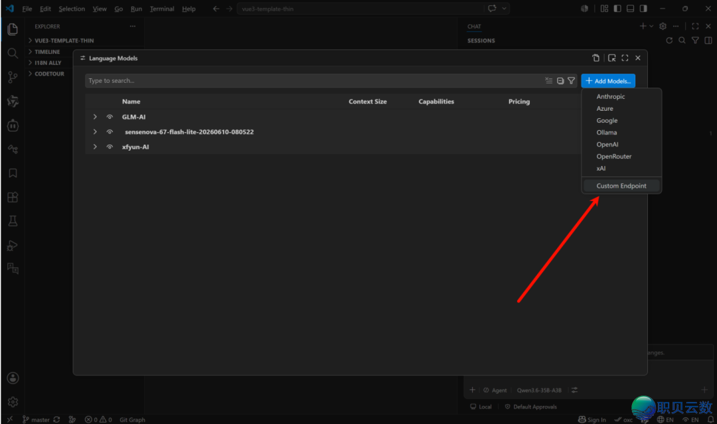The image size is (717, 424).
Task: Expand the GLM-AI model group
Action: [95, 117]
